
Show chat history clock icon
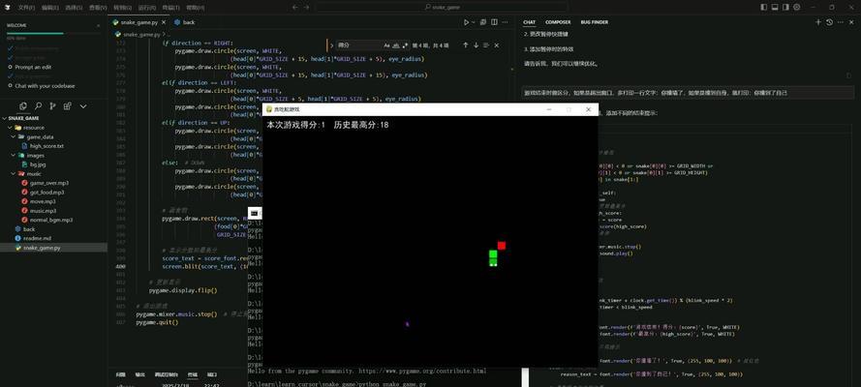coord(831,22)
